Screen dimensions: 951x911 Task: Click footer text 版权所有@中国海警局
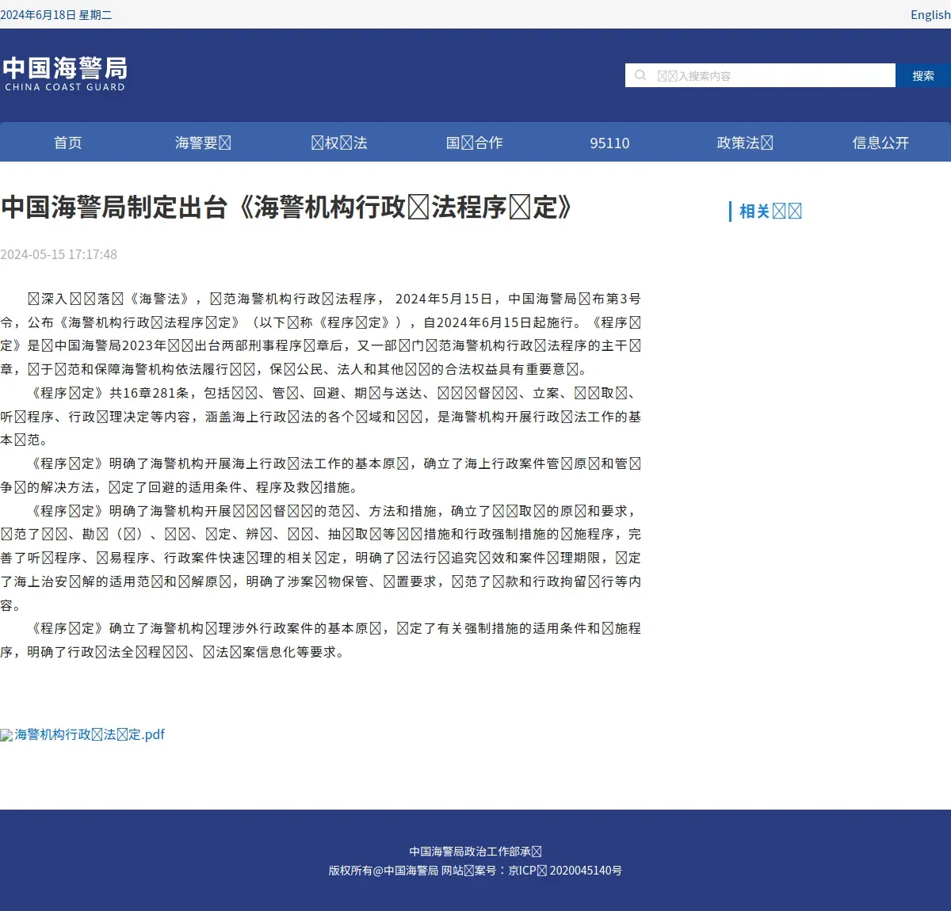point(384,871)
